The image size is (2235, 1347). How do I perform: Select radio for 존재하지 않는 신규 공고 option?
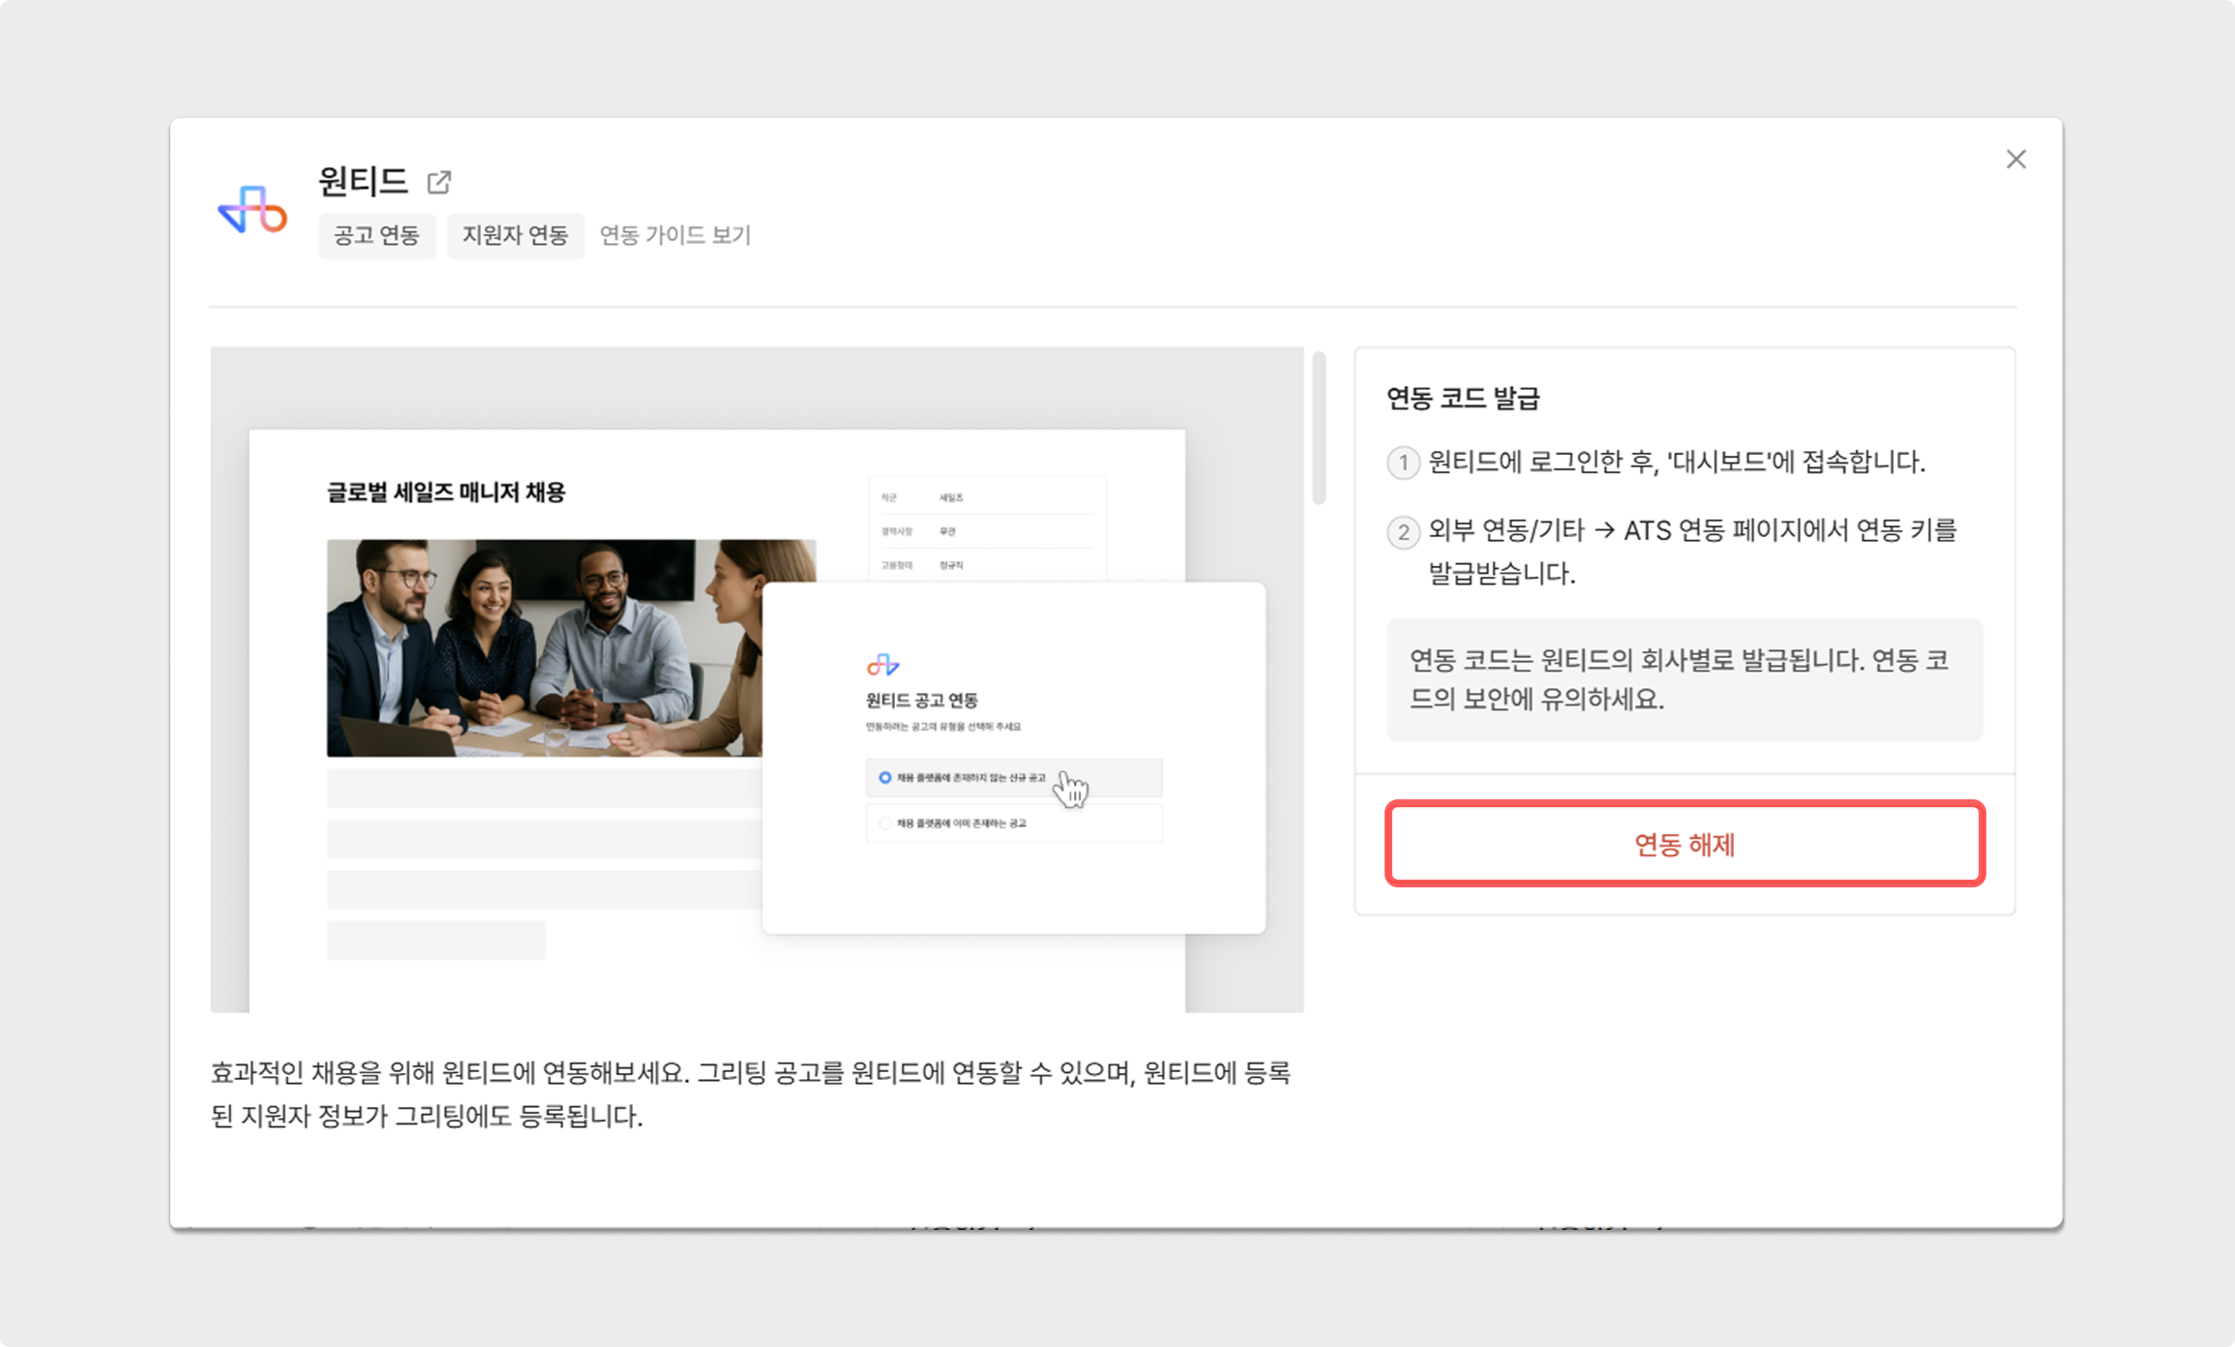(884, 778)
